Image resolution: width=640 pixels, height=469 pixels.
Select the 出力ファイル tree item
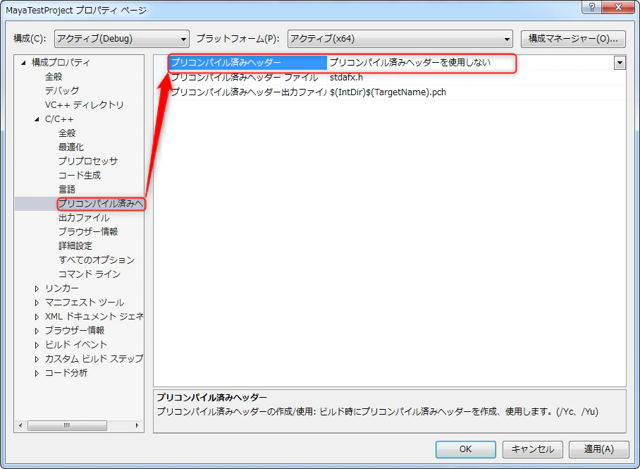[x=84, y=218]
